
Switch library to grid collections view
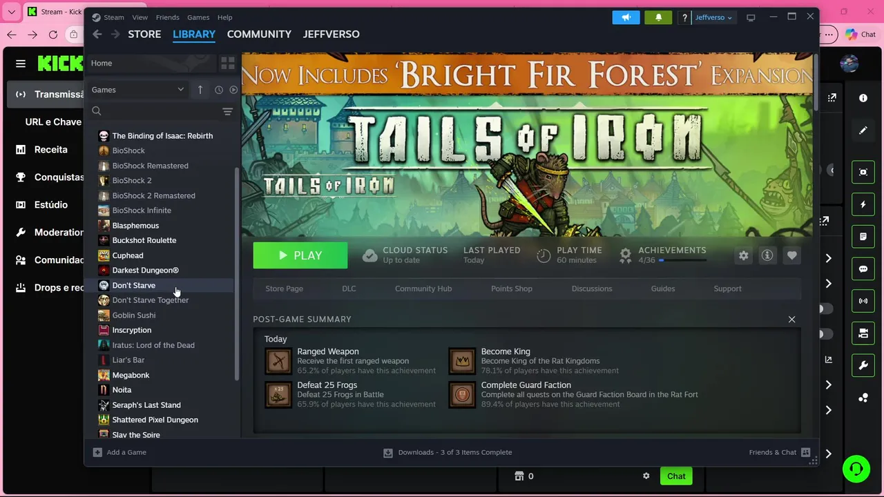[x=227, y=63]
